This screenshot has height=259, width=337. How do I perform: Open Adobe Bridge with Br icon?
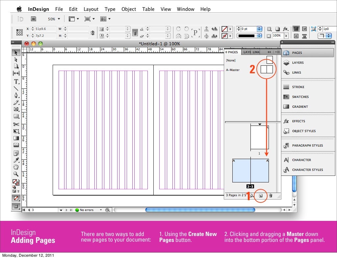point(34,19)
